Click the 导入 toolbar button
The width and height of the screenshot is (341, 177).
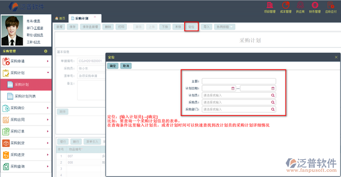tap(206, 27)
